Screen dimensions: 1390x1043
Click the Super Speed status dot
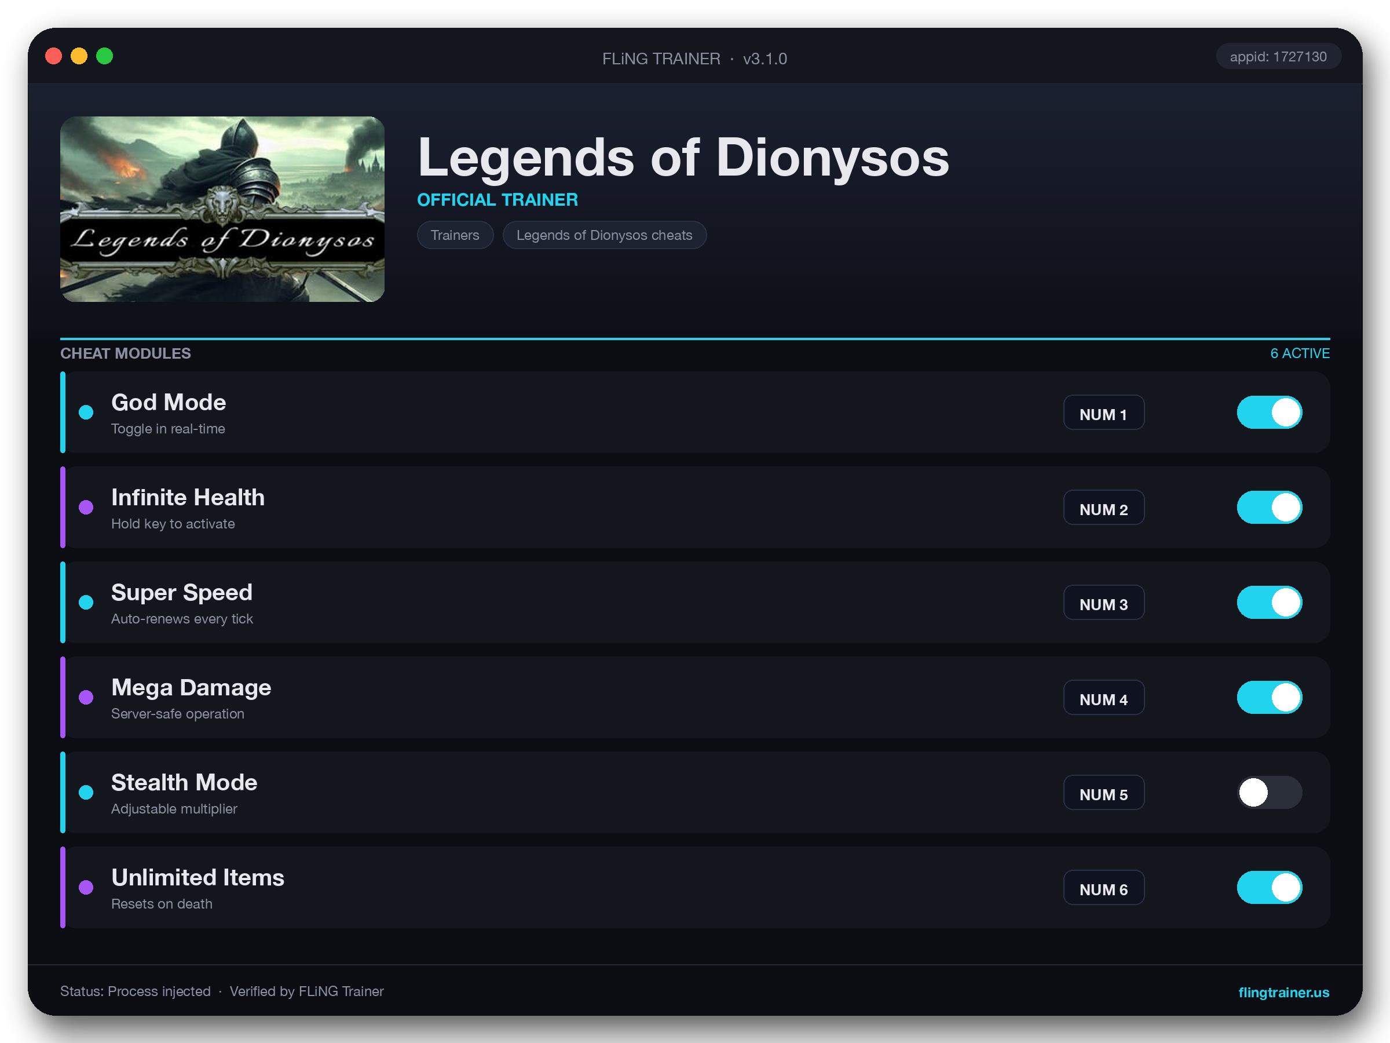[86, 602]
